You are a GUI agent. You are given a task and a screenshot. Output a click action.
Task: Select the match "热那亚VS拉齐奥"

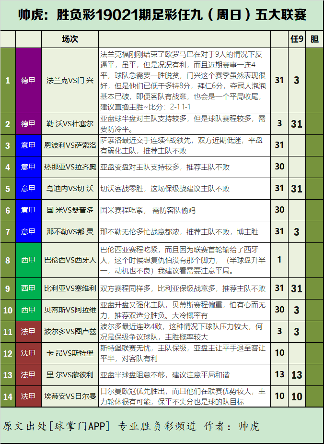[x=70, y=167]
